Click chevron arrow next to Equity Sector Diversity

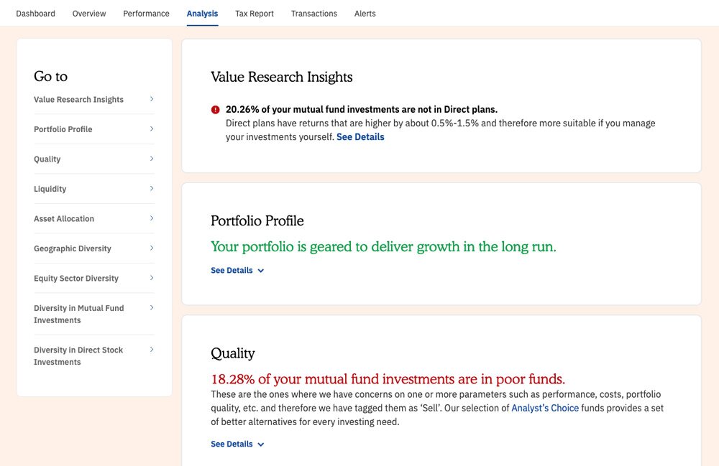pyautogui.click(x=152, y=278)
